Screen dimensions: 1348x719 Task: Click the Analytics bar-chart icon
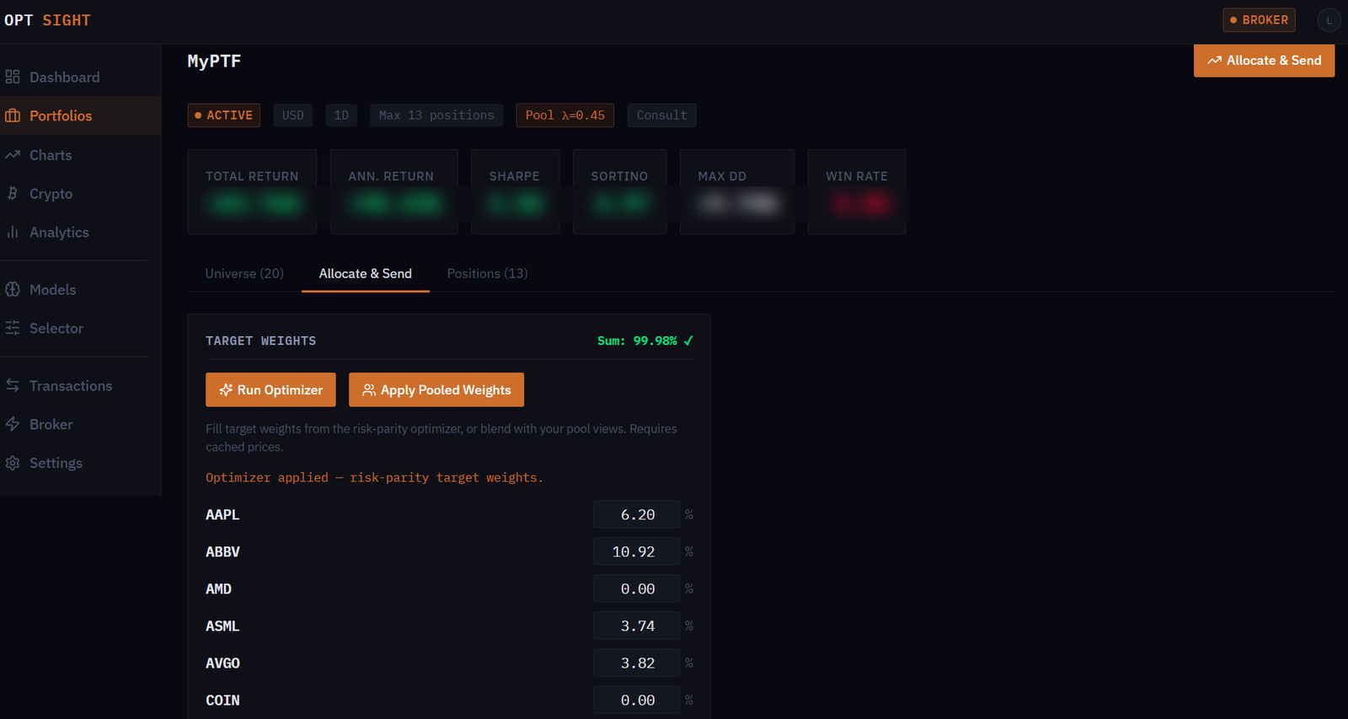coord(13,232)
